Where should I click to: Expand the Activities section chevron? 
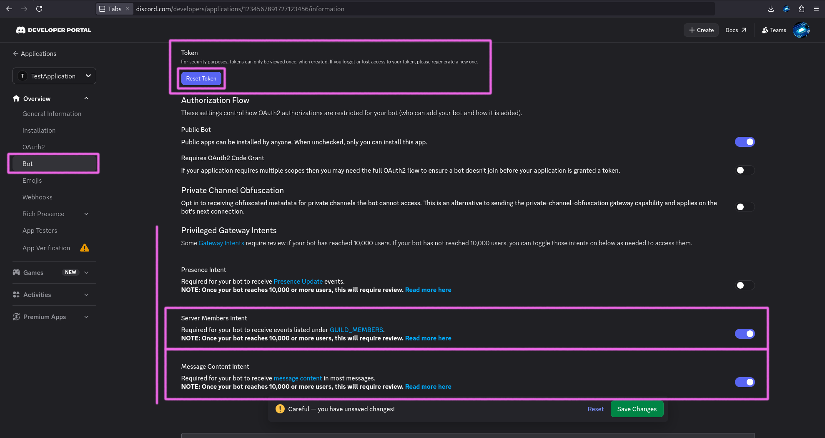coord(86,295)
